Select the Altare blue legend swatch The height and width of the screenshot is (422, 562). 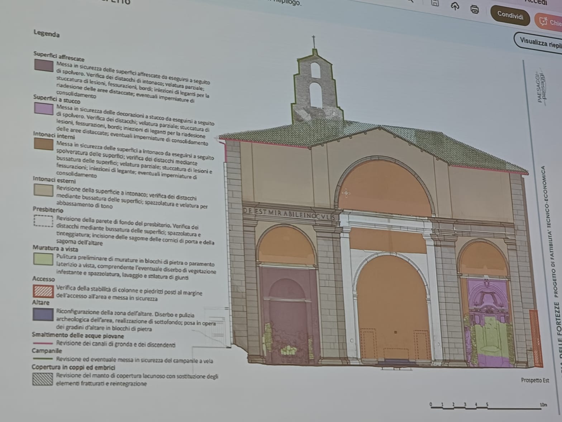pos(43,314)
